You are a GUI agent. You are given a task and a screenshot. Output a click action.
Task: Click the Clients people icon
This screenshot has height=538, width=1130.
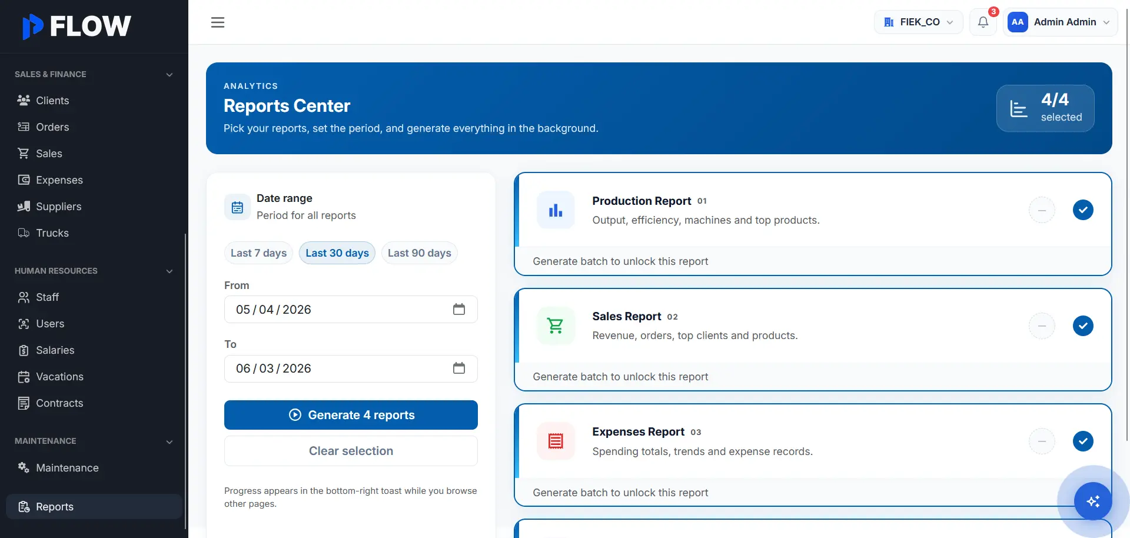(24, 101)
